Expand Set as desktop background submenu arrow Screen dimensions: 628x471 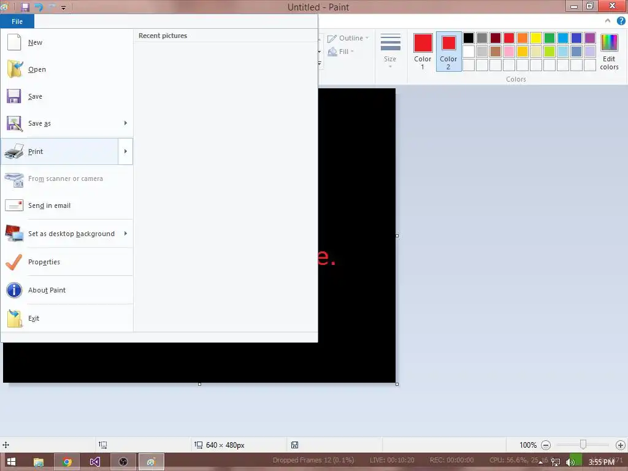click(125, 234)
